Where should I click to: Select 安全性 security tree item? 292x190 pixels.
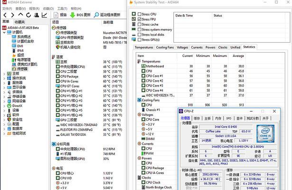[15, 120]
